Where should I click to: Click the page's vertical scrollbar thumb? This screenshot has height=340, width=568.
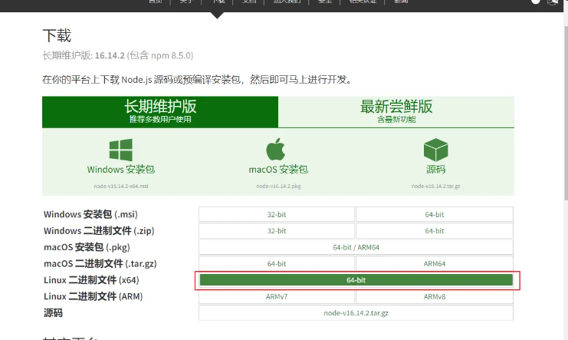click(566, 113)
